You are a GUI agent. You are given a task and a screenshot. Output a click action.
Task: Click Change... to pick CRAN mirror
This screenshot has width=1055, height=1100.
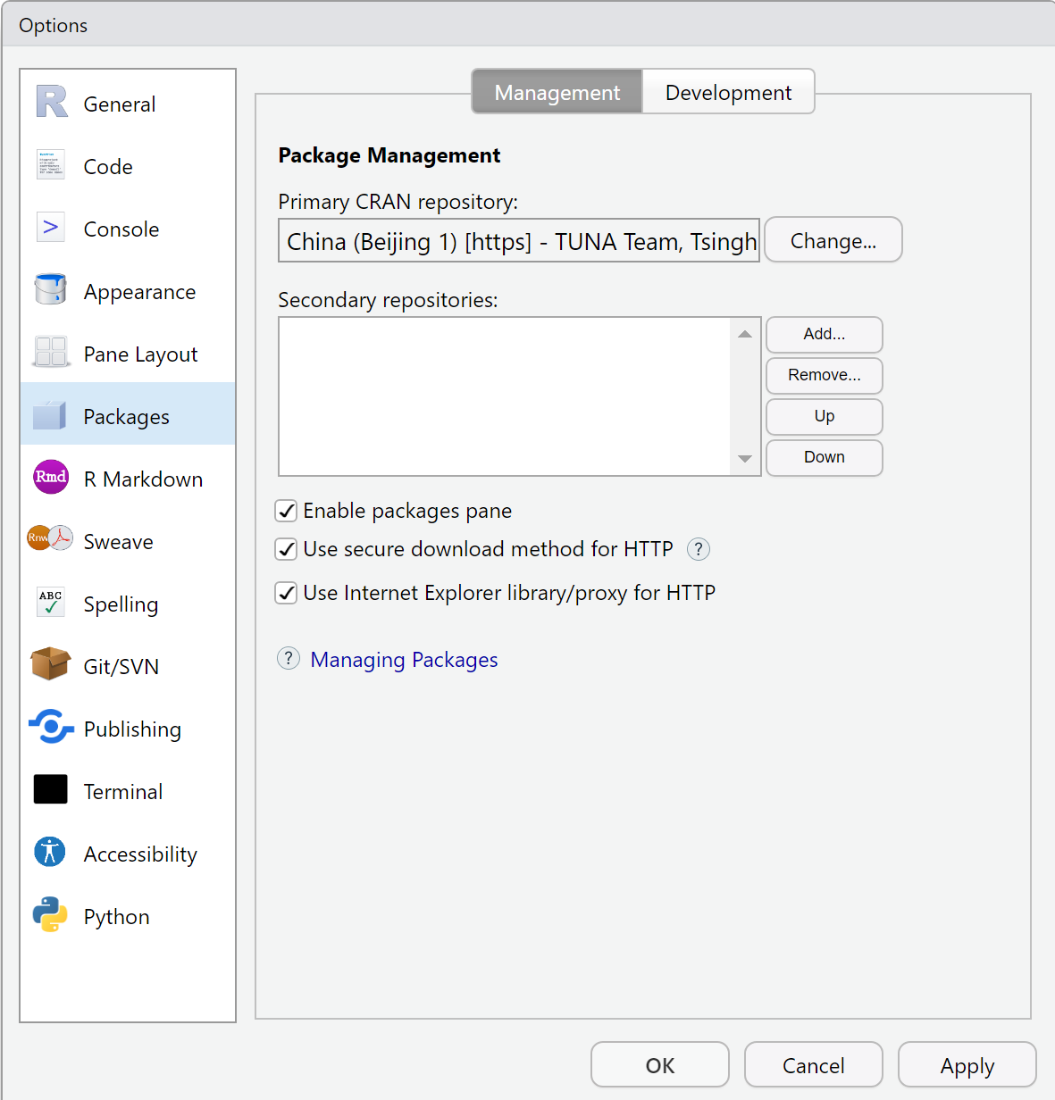[x=833, y=240]
